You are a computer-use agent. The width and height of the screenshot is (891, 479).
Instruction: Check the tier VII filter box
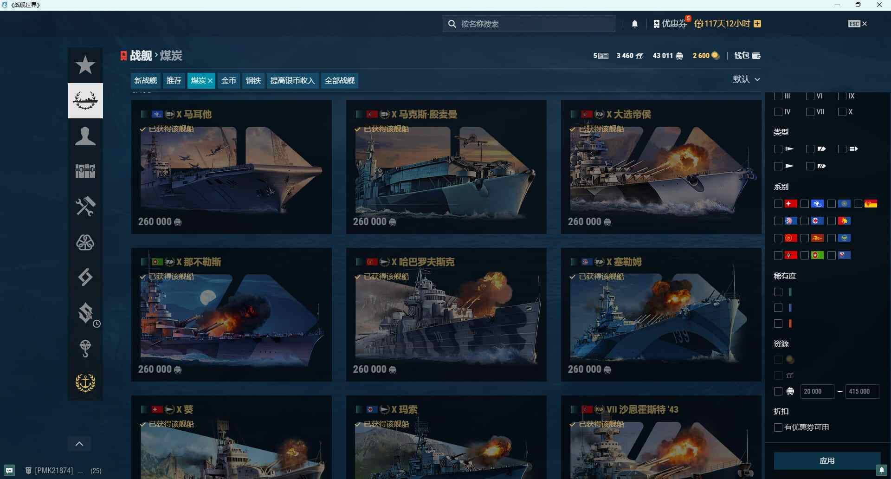810,112
